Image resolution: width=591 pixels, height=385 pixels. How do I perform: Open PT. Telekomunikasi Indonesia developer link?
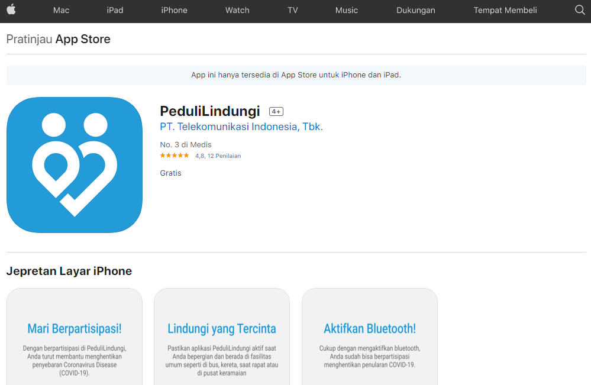click(x=241, y=127)
